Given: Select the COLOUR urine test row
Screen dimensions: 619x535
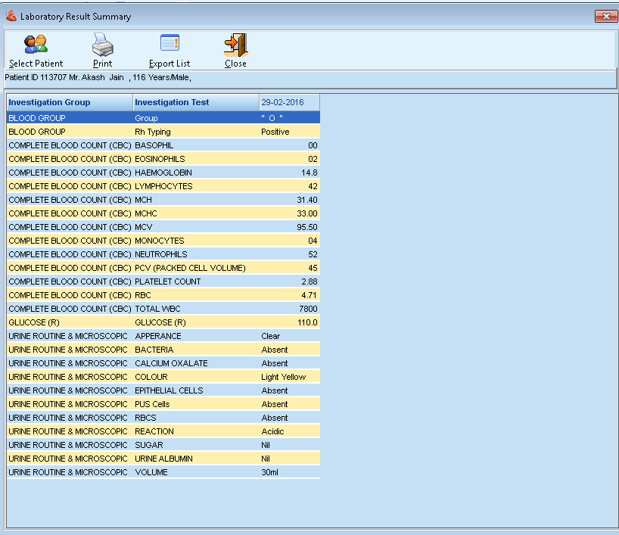Looking at the screenshot, I should pyautogui.click(x=163, y=377).
